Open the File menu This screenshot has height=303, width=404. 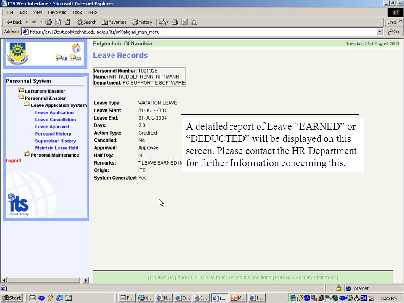(10, 12)
